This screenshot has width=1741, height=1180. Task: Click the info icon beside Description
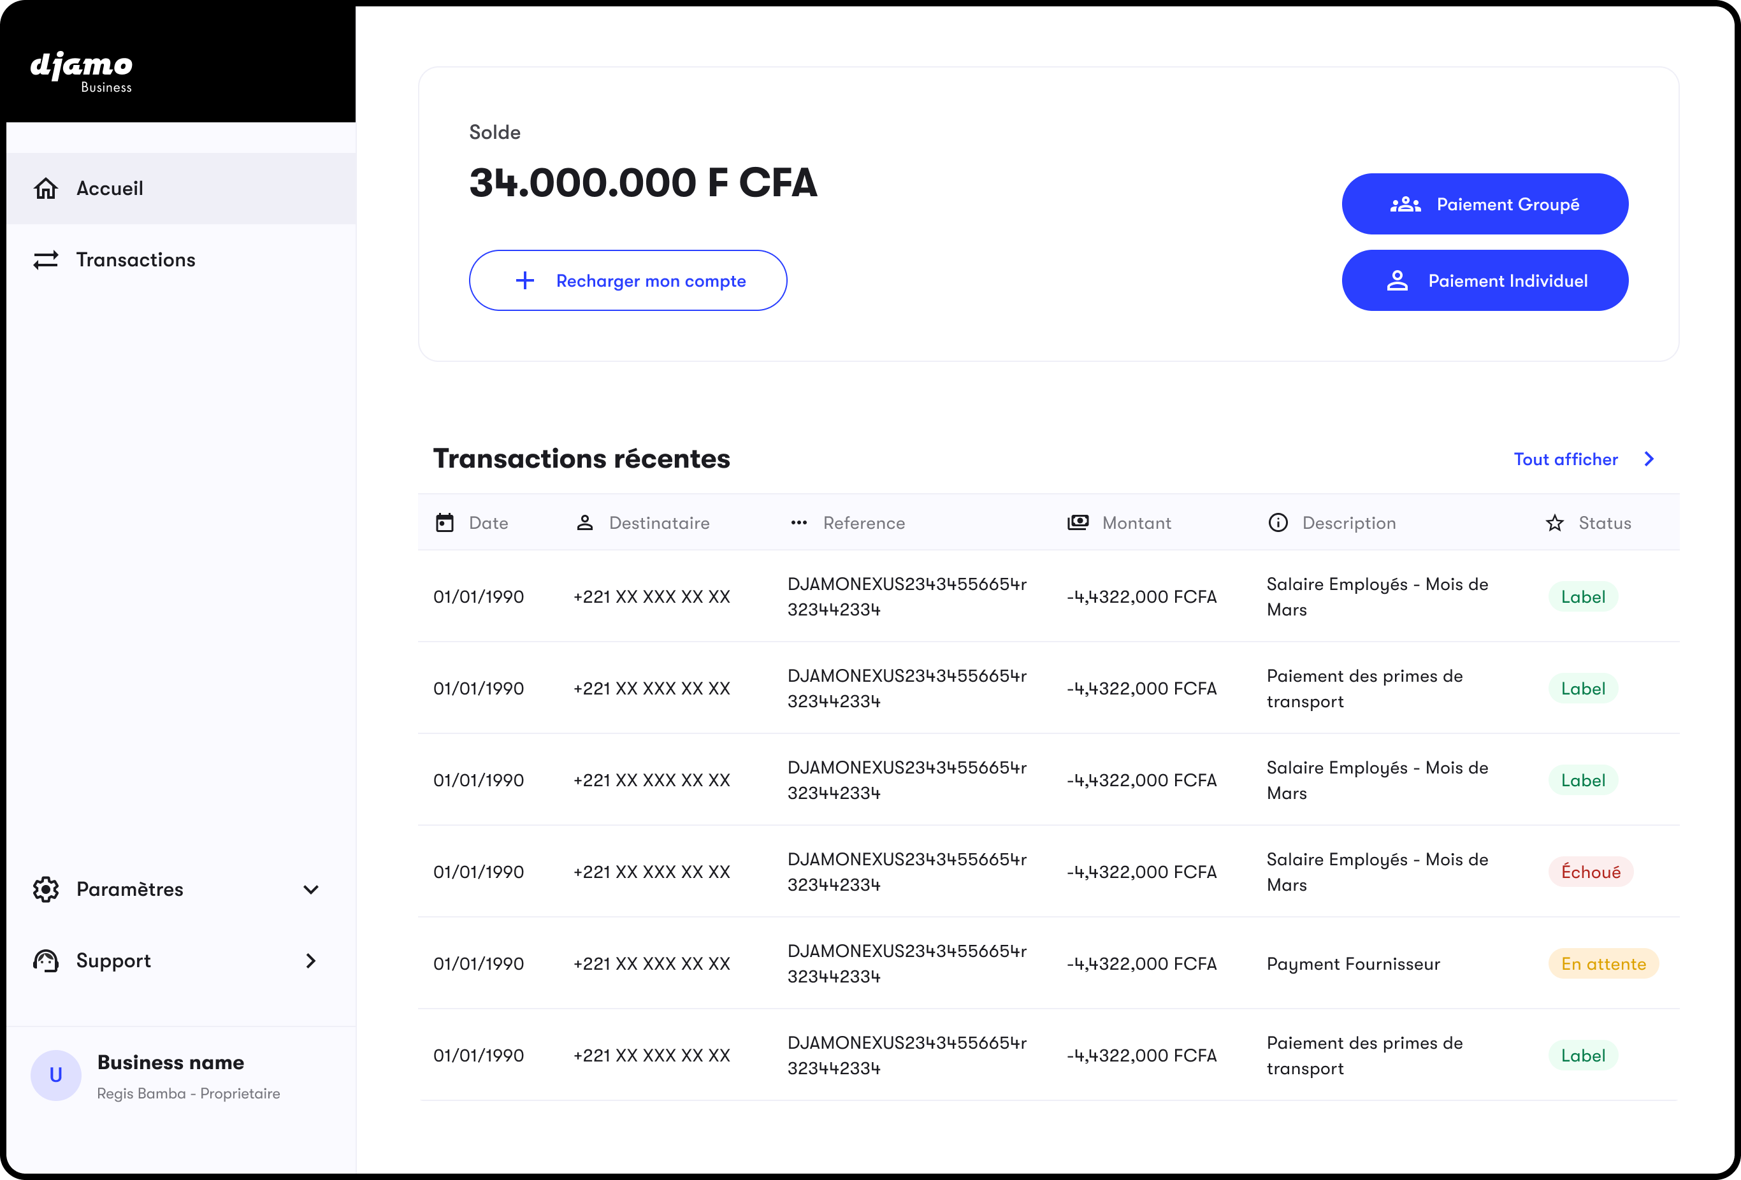(x=1278, y=523)
